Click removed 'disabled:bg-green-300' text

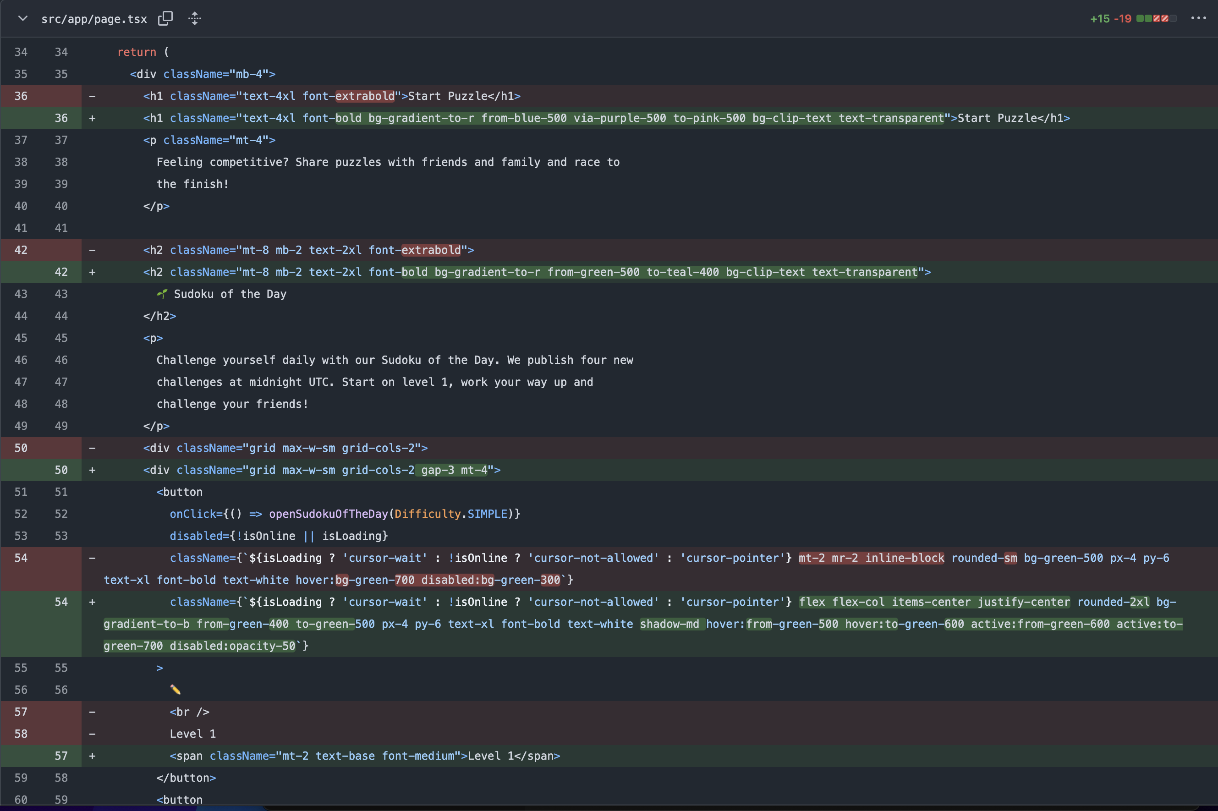490,580
